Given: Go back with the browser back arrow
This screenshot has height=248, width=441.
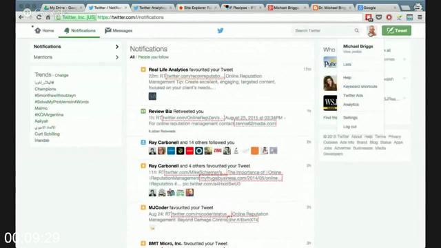Looking at the screenshot, I should [x=21, y=17].
